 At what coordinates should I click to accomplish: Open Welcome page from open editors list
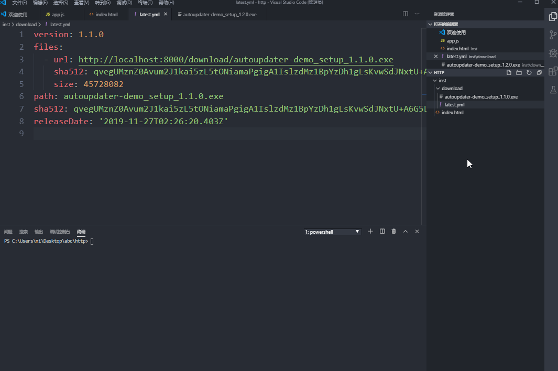coord(456,32)
